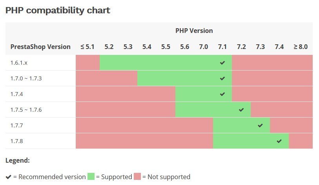Select the PHP 7.1 column header
This screenshot has width=319, height=185.
coord(222,47)
